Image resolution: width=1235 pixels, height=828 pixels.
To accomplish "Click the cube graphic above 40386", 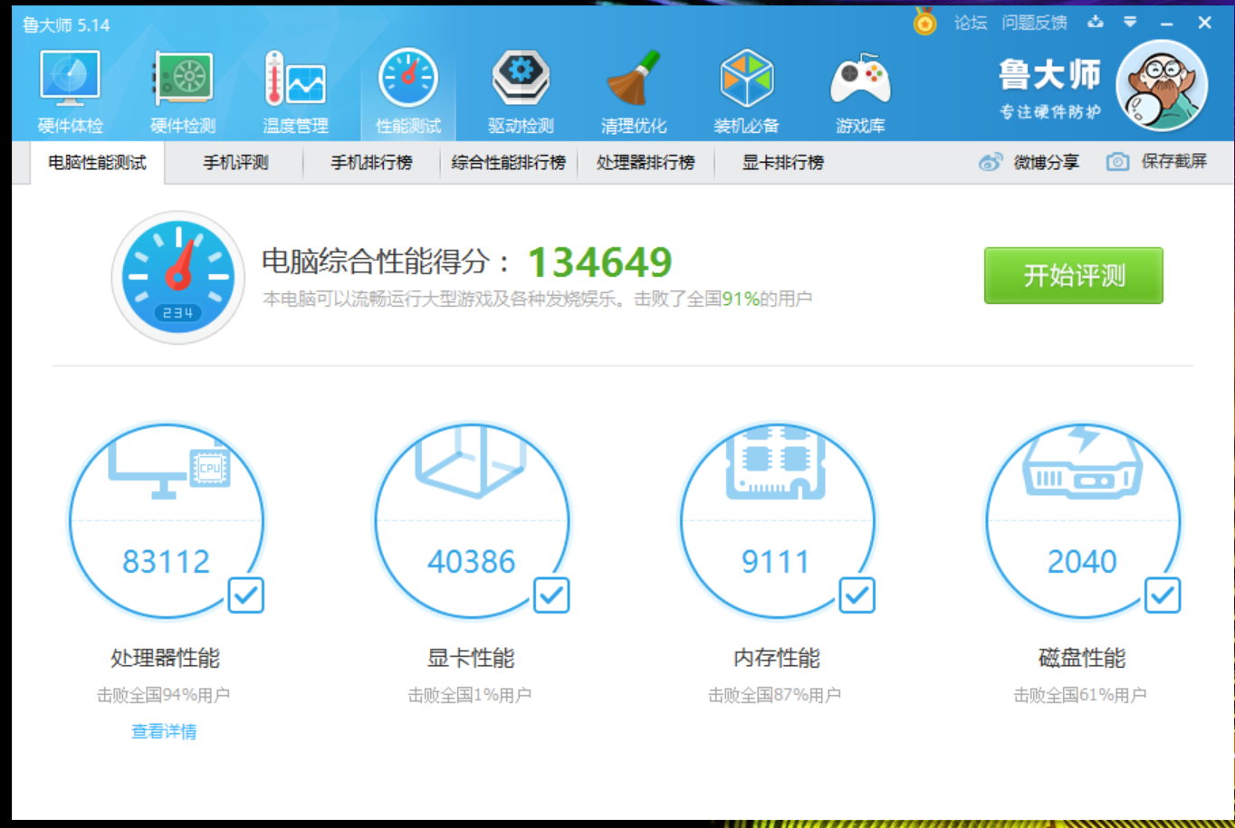I will coord(471,462).
